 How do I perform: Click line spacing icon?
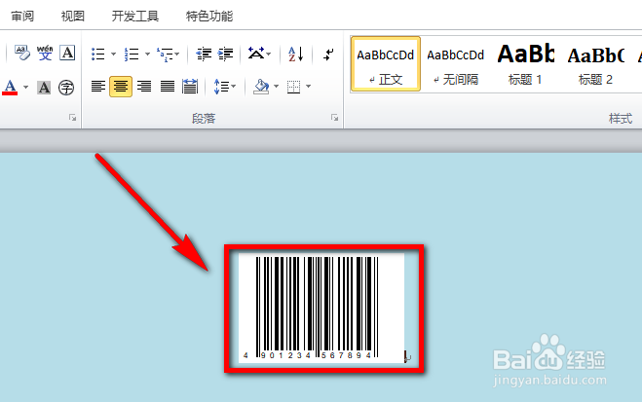click(x=221, y=87)
